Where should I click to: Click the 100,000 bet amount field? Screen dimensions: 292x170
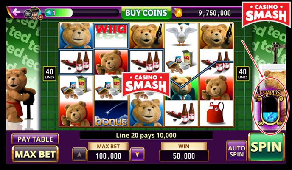point(108,156)
